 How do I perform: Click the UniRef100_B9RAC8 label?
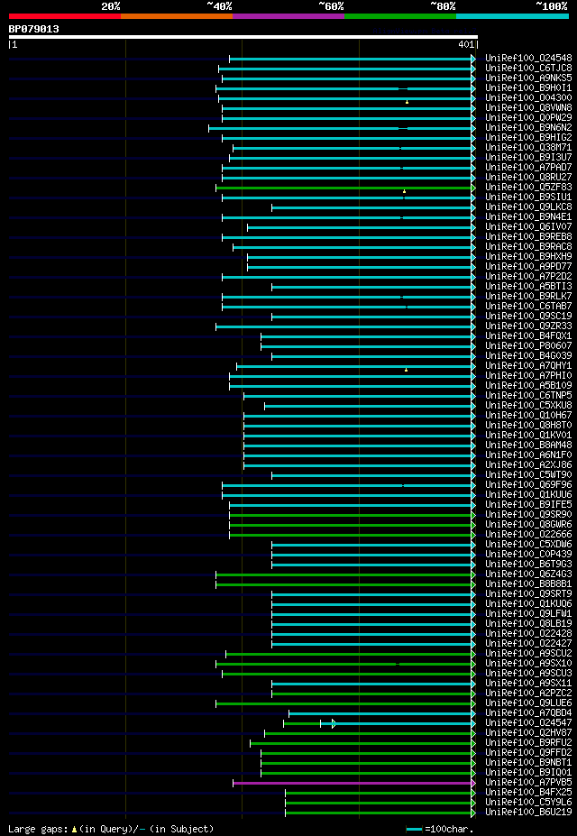point(528,247)
